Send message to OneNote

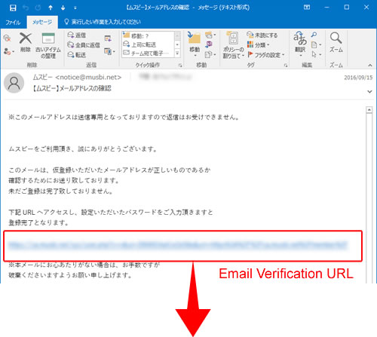pyautogui.click(x=209, y=44)
